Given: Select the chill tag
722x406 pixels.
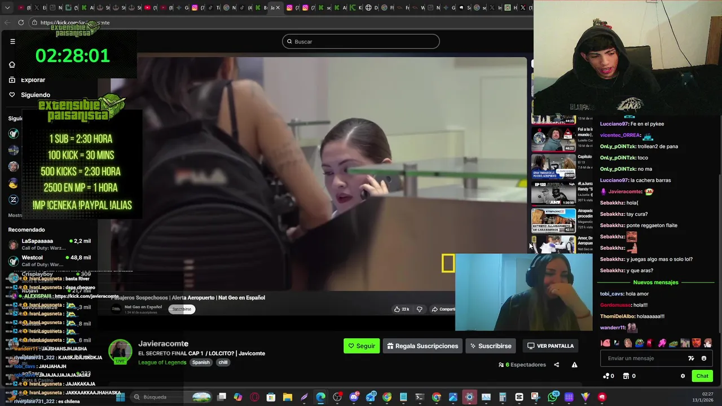Looking at the screenshot, I should tap(223, 362).
